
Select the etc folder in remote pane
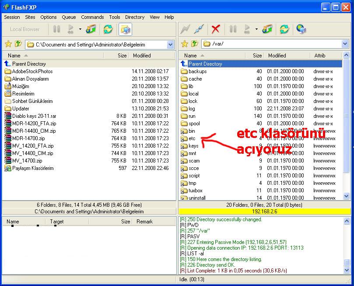pos(192,138)
